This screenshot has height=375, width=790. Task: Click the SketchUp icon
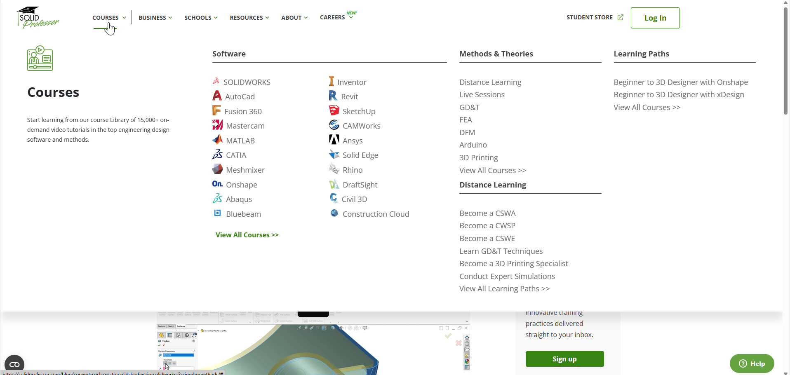[x=334, y=111]
